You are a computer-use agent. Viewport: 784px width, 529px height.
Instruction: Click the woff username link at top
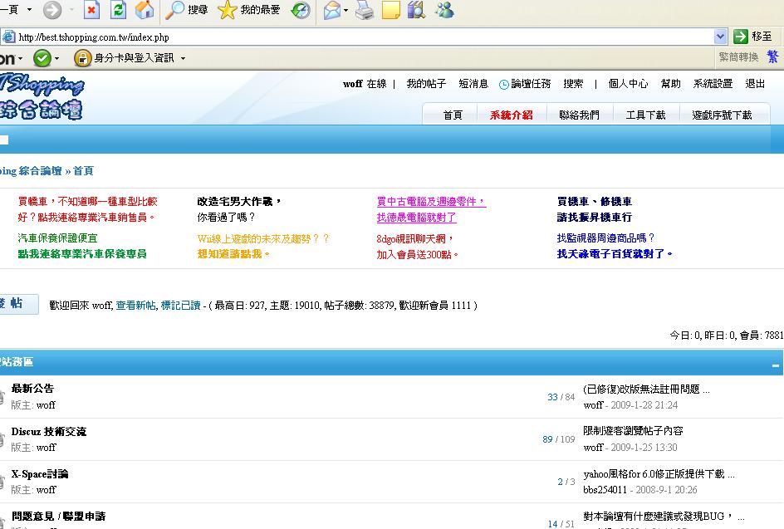click(x=352, y=84)
